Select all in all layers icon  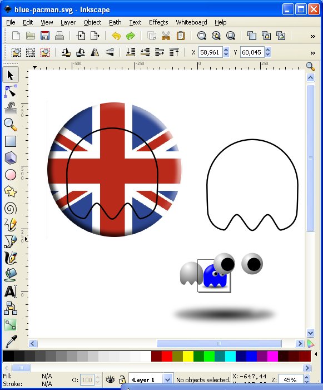[31, 52]
